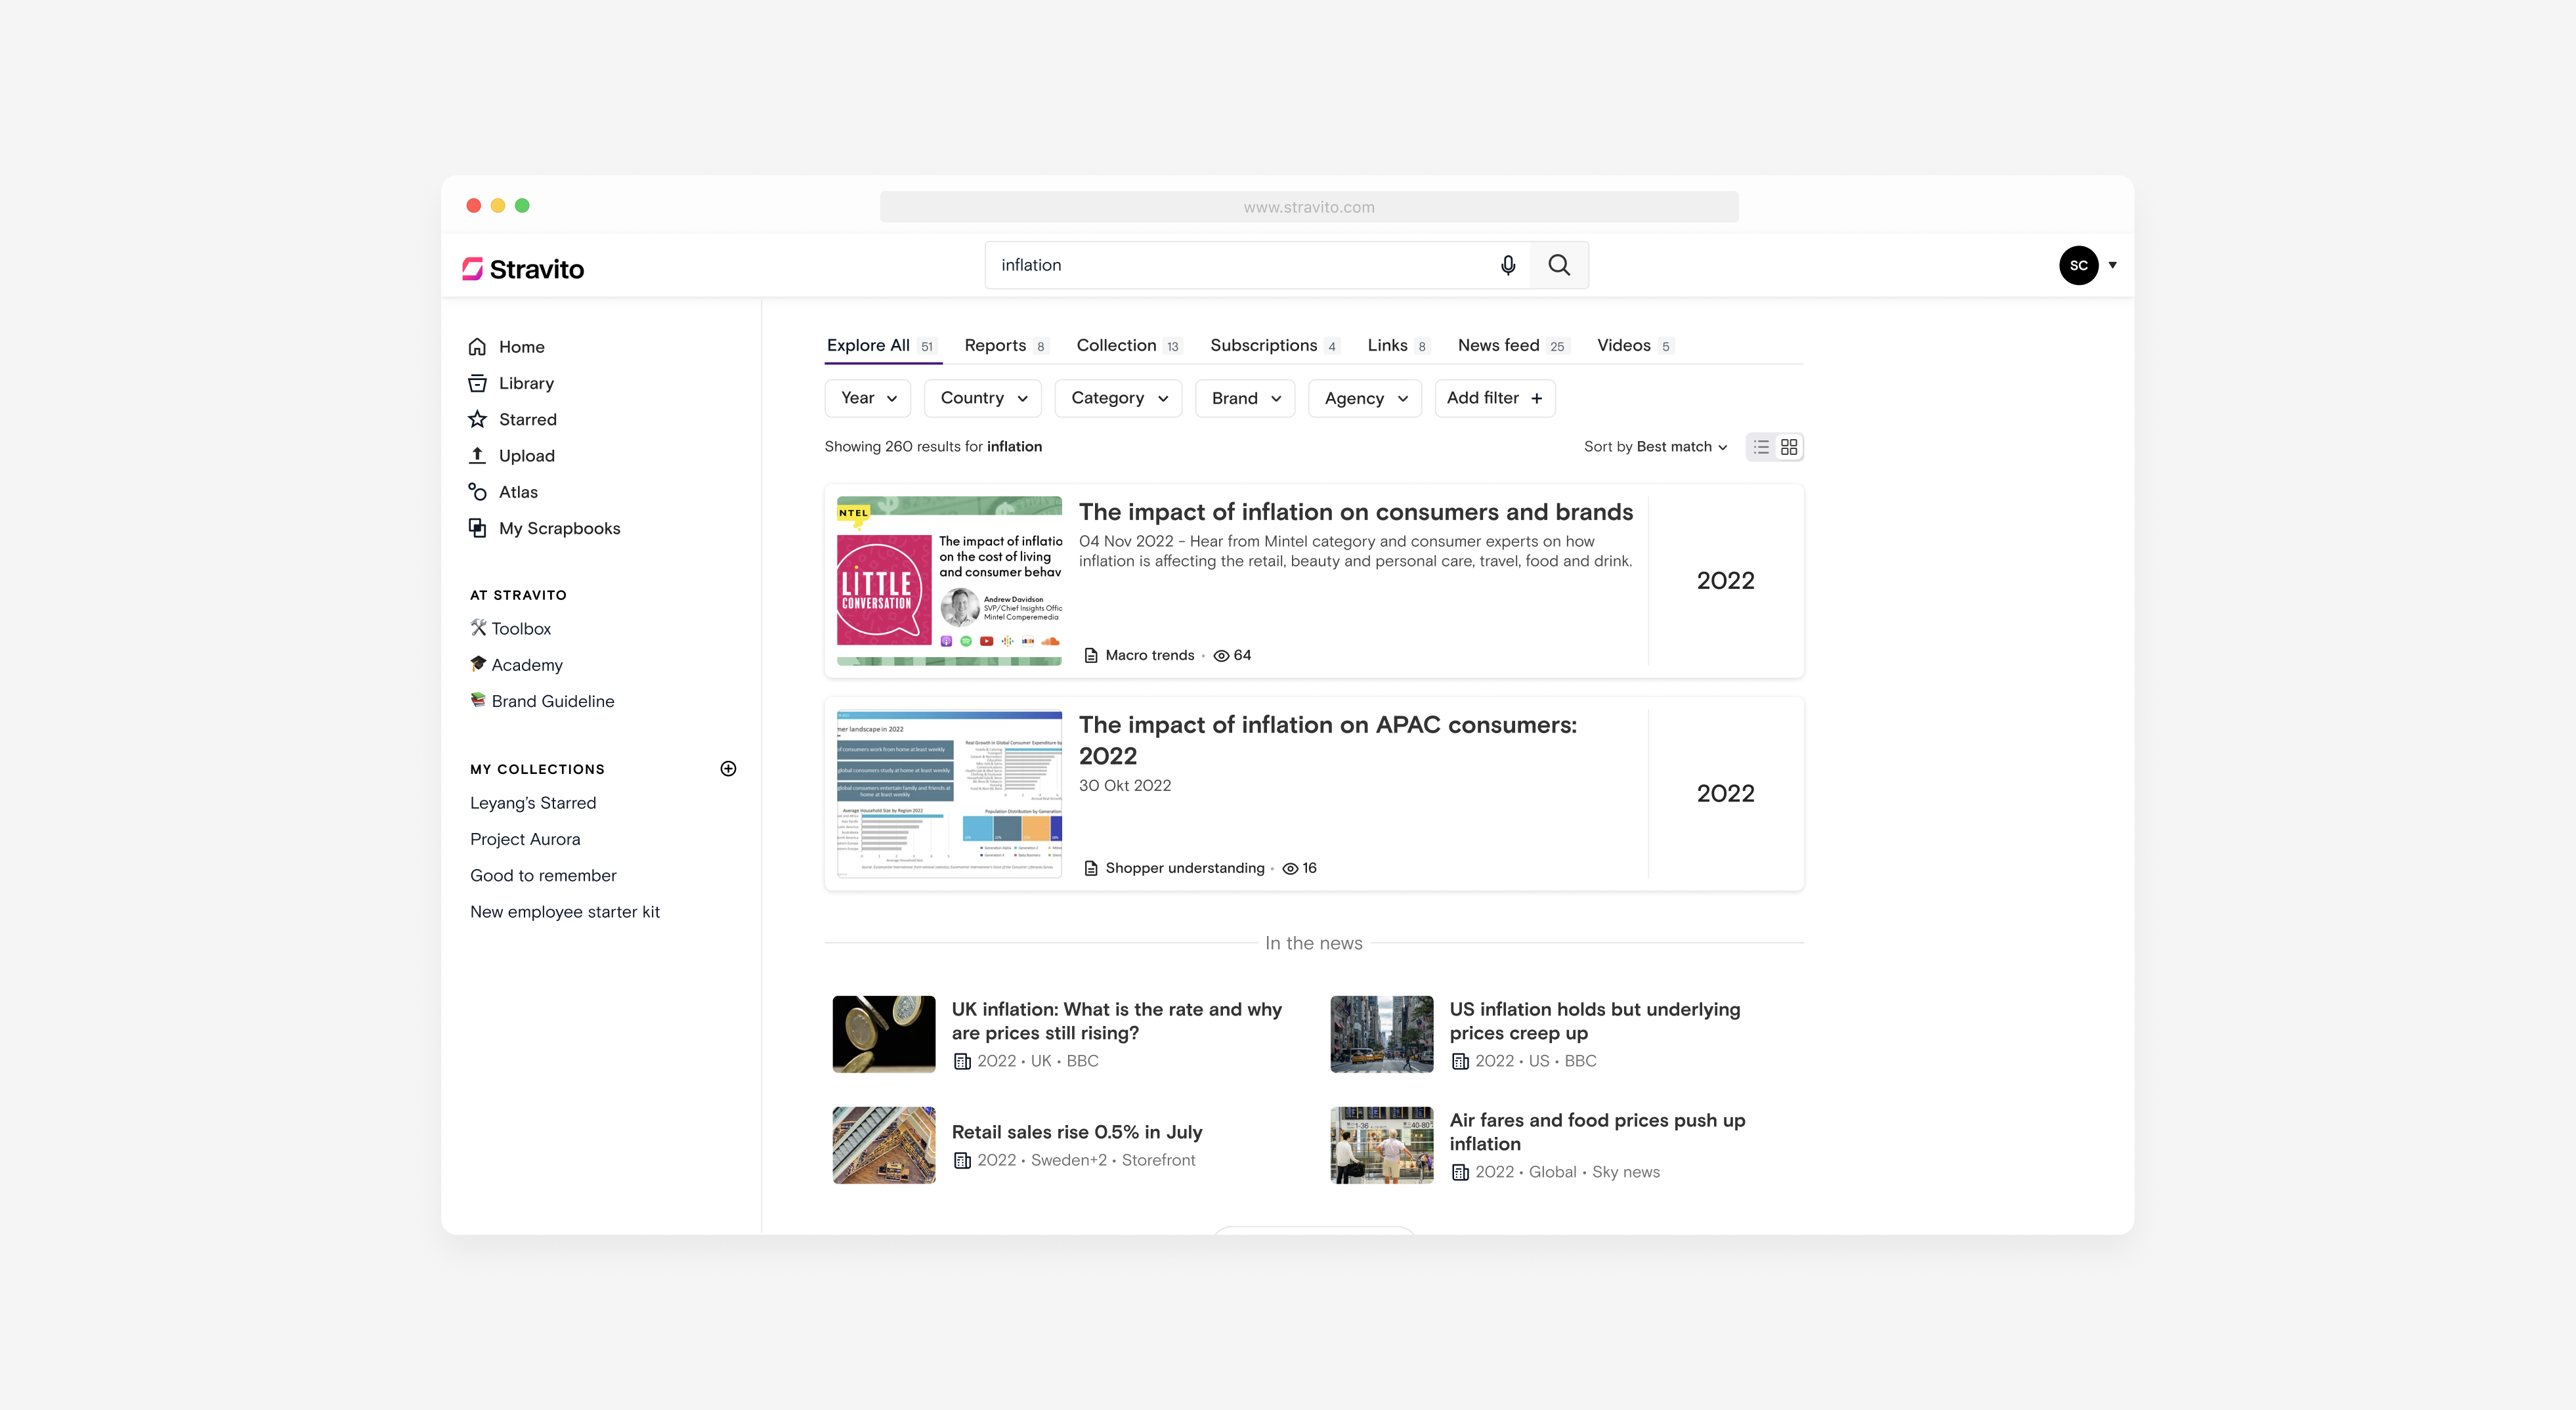Click the Upload arrow icon
This screenshot has height=1410, width=2576.
477,455
